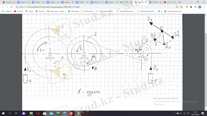The height and width of the screenshot is (116, 207).
Task: Open the bookmark labeled 4
Action: 160,11
